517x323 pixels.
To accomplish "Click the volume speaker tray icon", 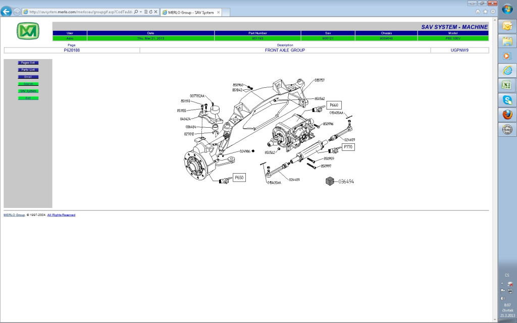I will [x=503, y=298].
